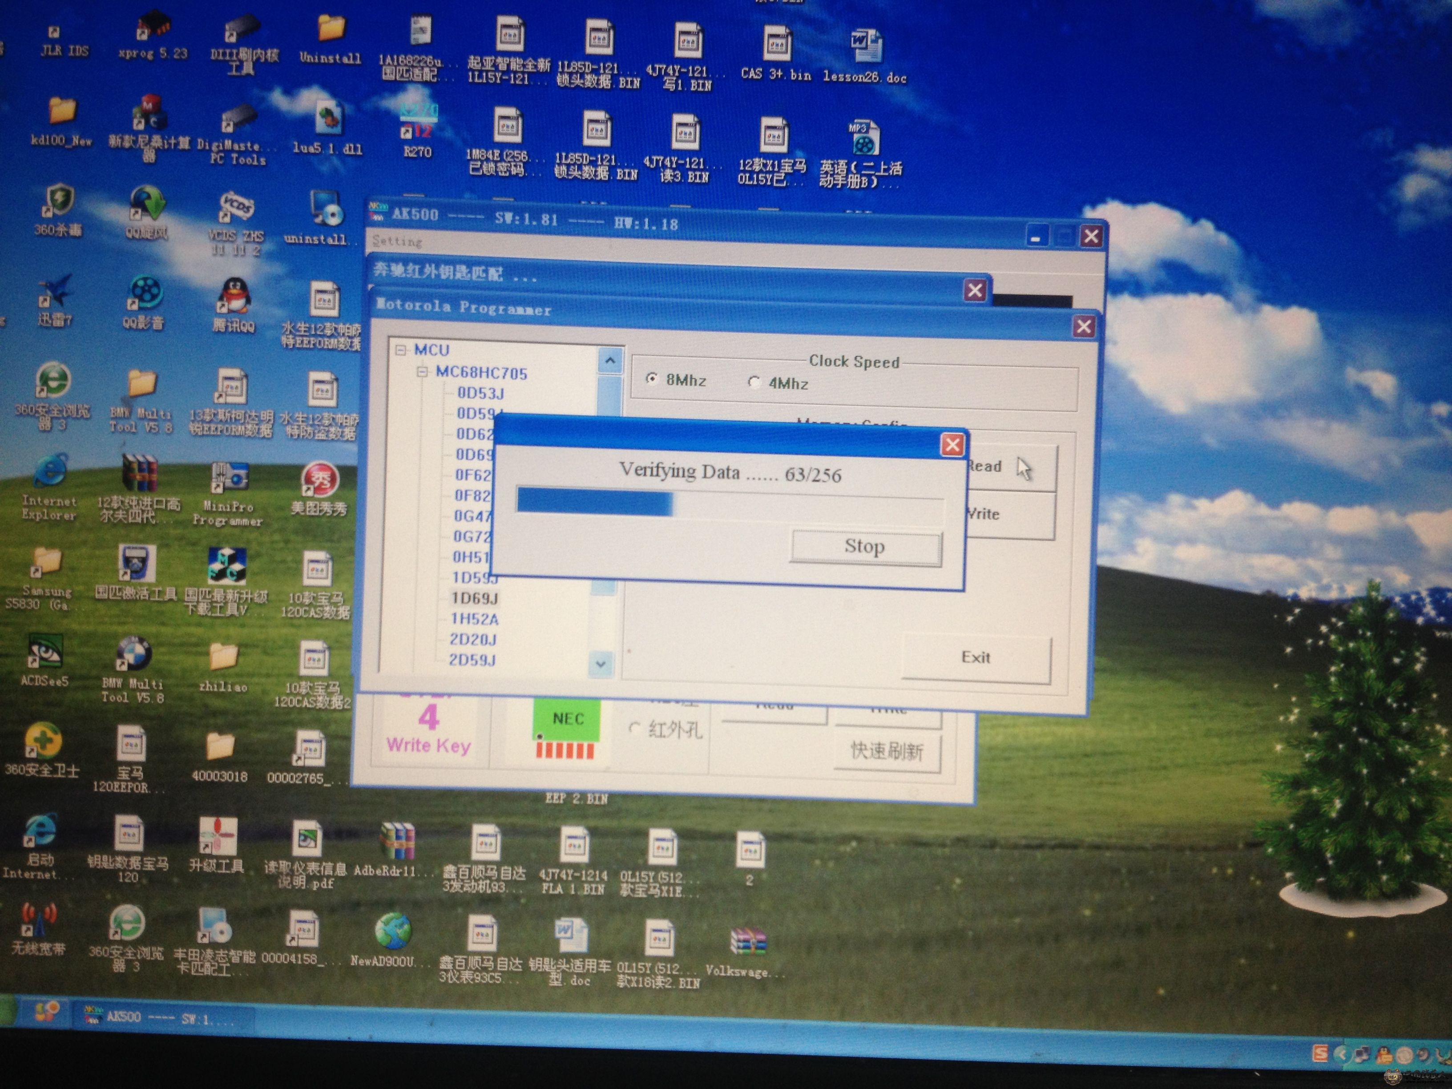Open the VCDS ZHS shortcut
The height and width of the screenshot is (1089, 1452).
click(x=236, y=223)
